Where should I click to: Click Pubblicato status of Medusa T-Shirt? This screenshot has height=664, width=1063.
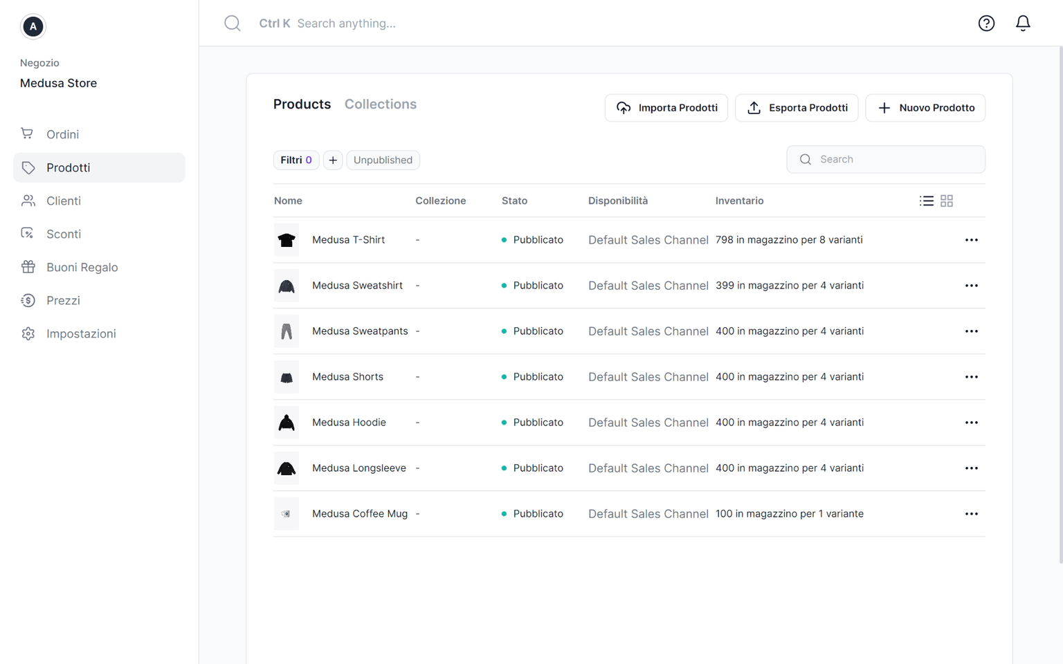coord(532,240)
